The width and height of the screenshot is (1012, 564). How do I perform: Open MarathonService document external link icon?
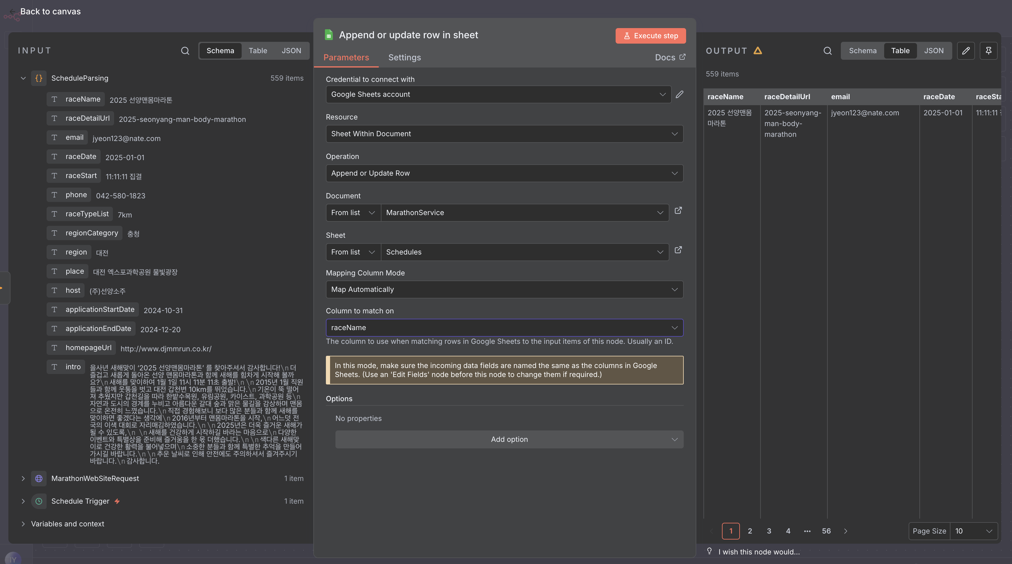point(678,211)
